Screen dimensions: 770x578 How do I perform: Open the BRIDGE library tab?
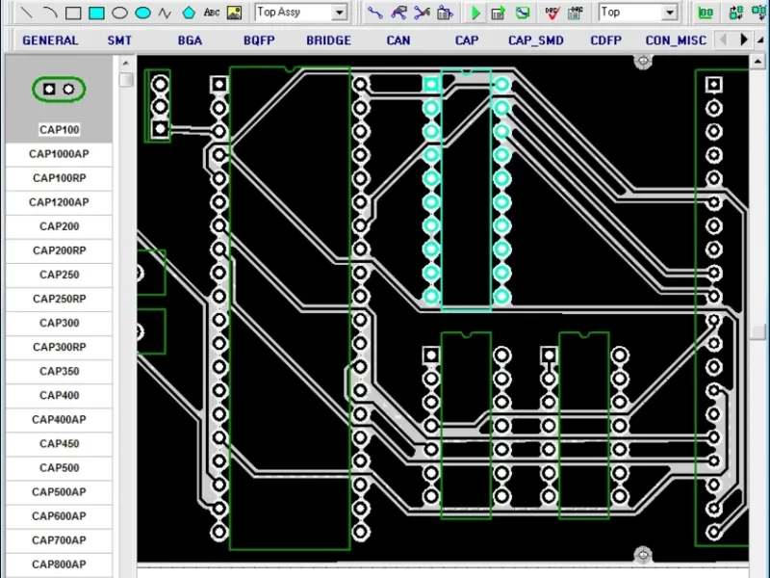(328, 40)
